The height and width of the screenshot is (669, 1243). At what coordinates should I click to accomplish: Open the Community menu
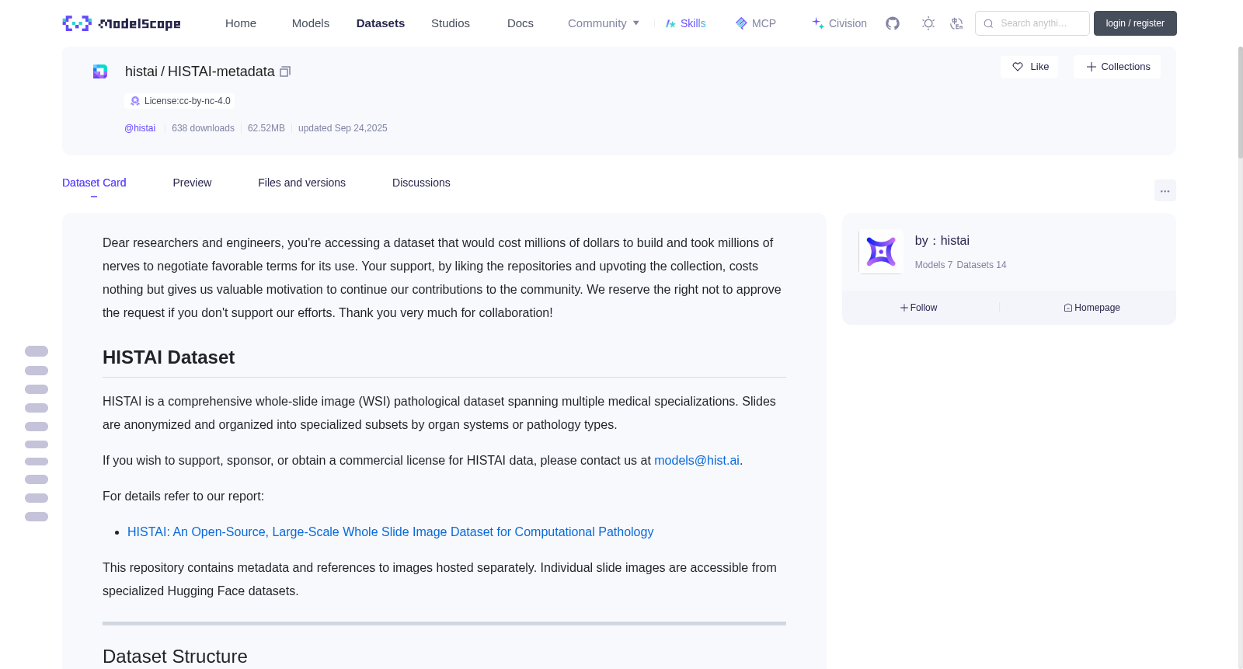pos(597,23)
